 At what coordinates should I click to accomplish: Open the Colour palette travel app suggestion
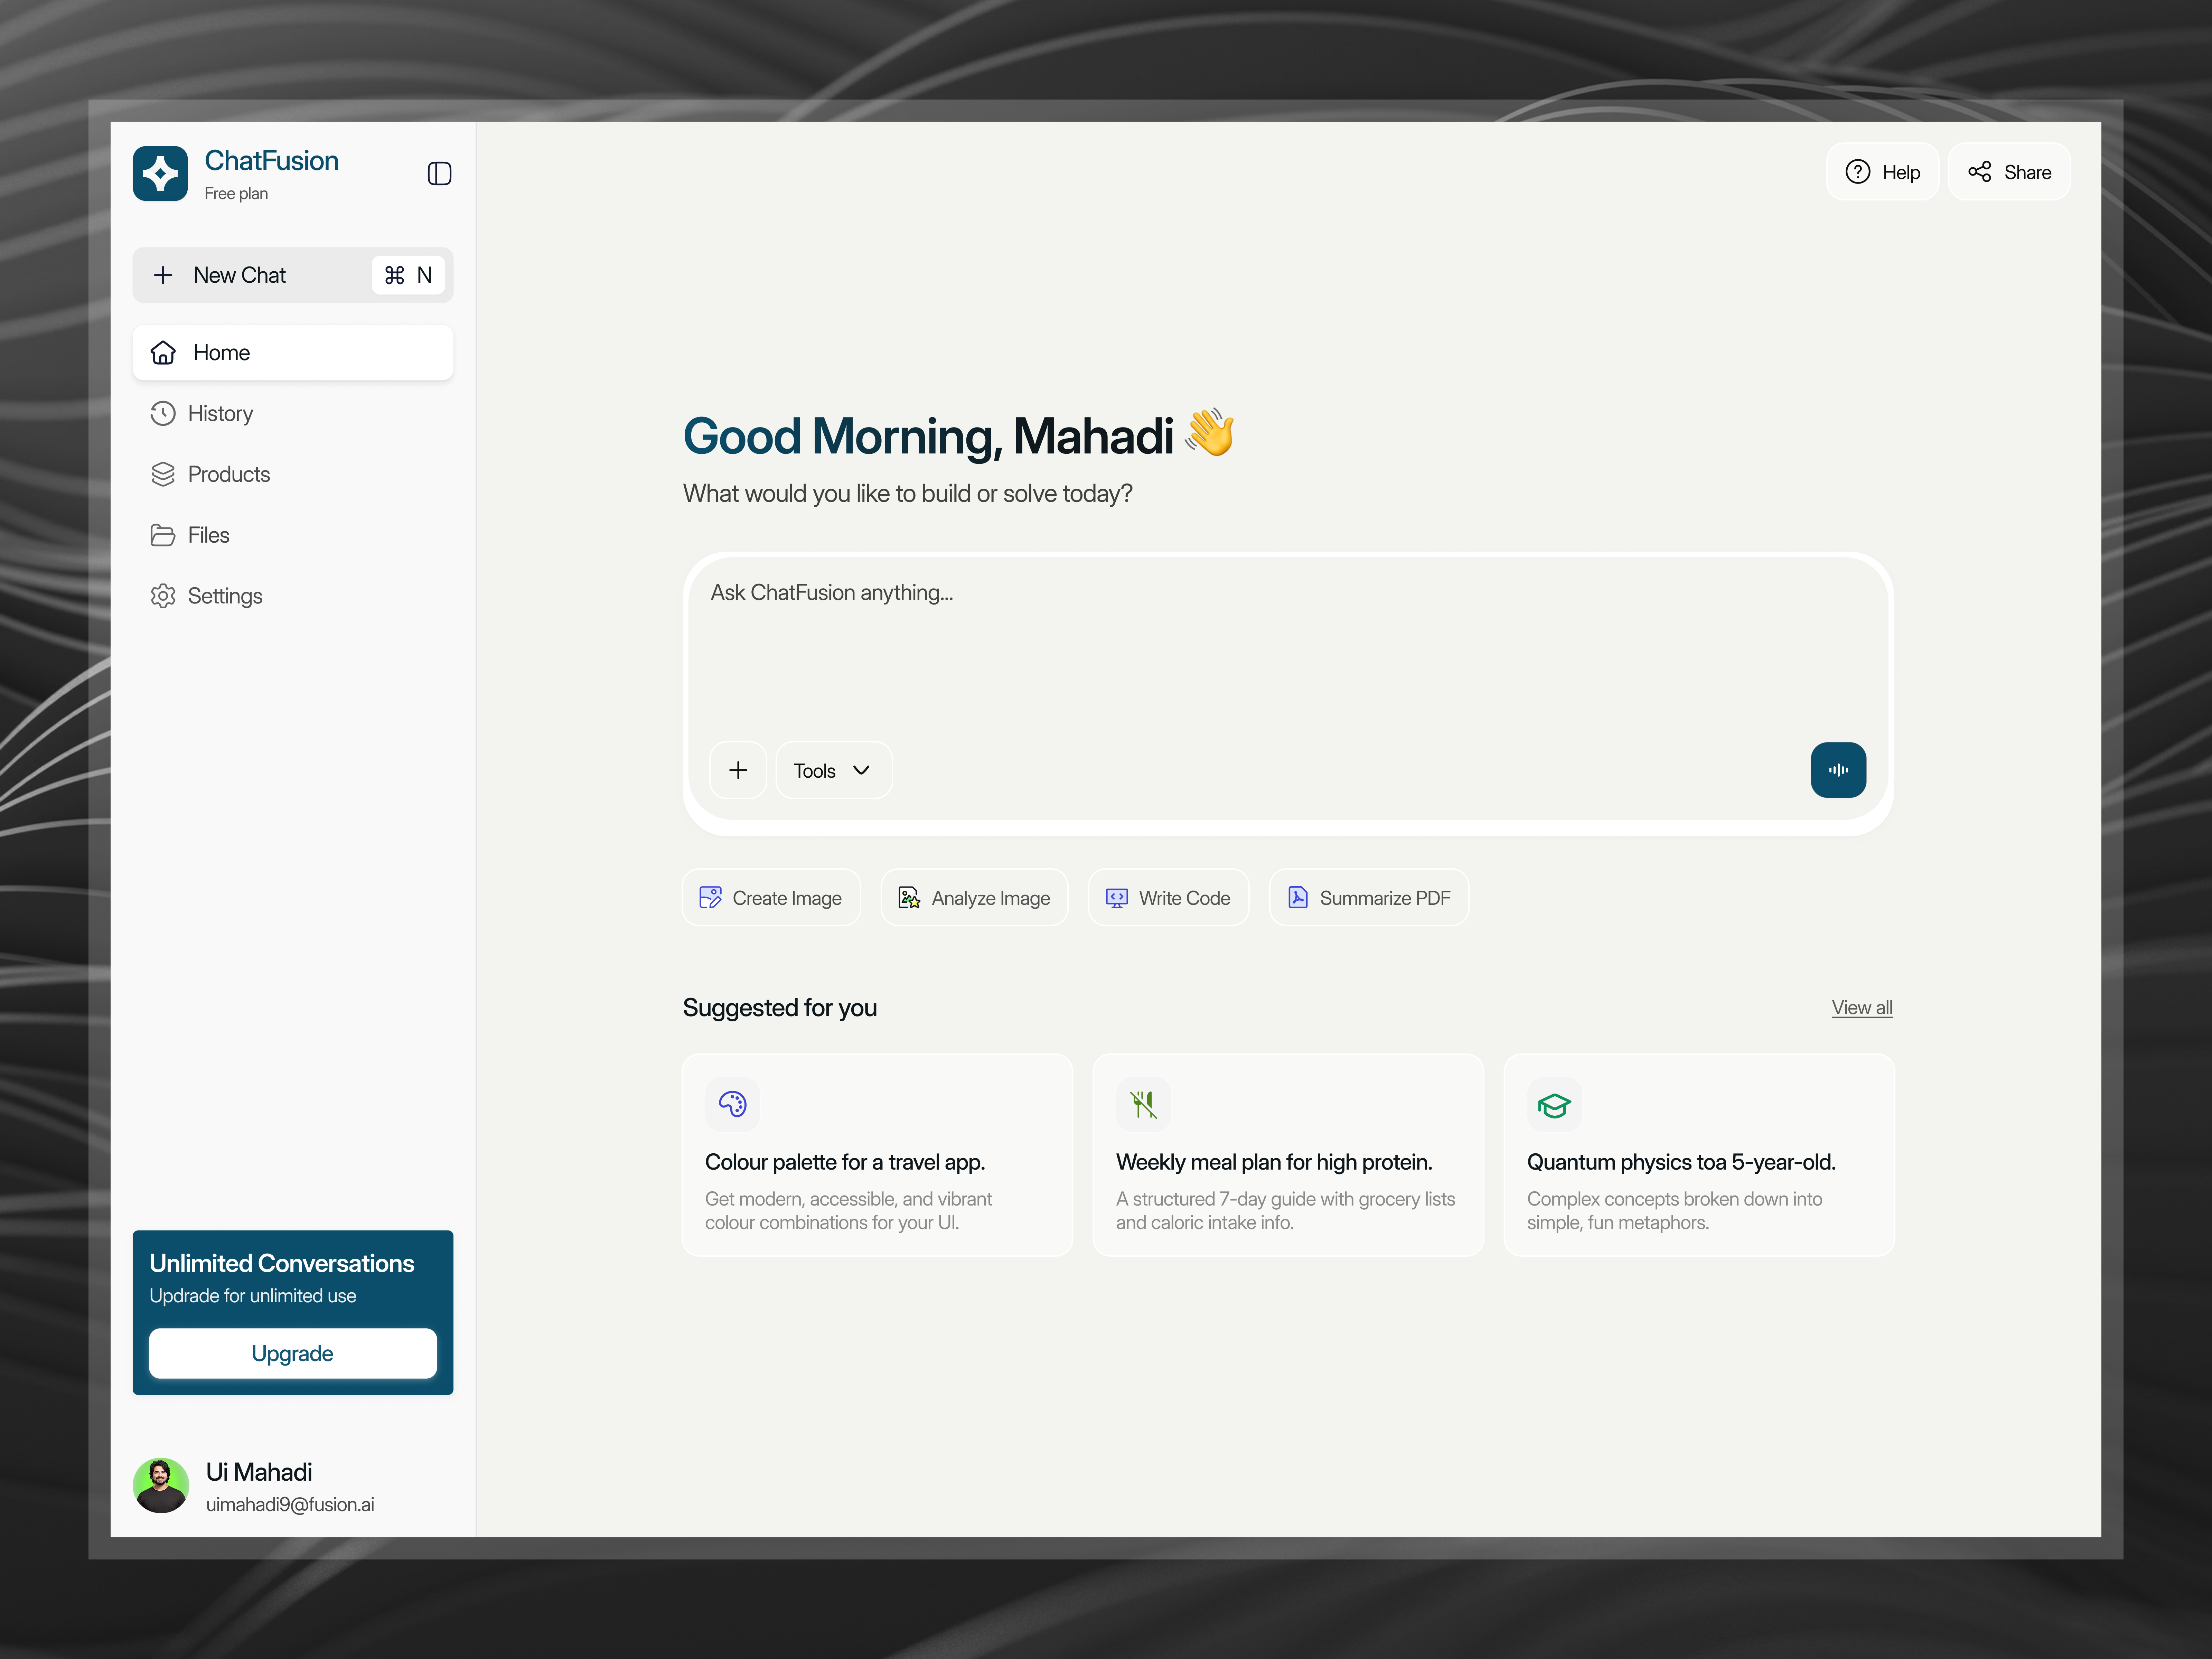coord(877,1155)
